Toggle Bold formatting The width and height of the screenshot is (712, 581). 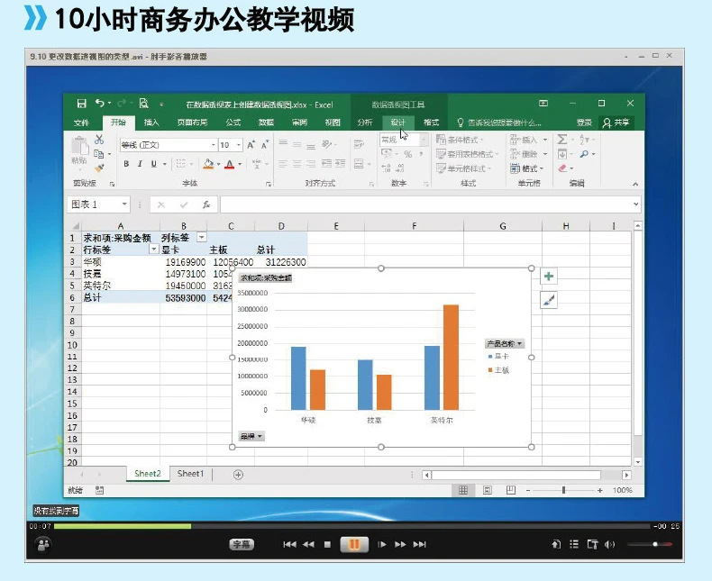tap(126, 164)
